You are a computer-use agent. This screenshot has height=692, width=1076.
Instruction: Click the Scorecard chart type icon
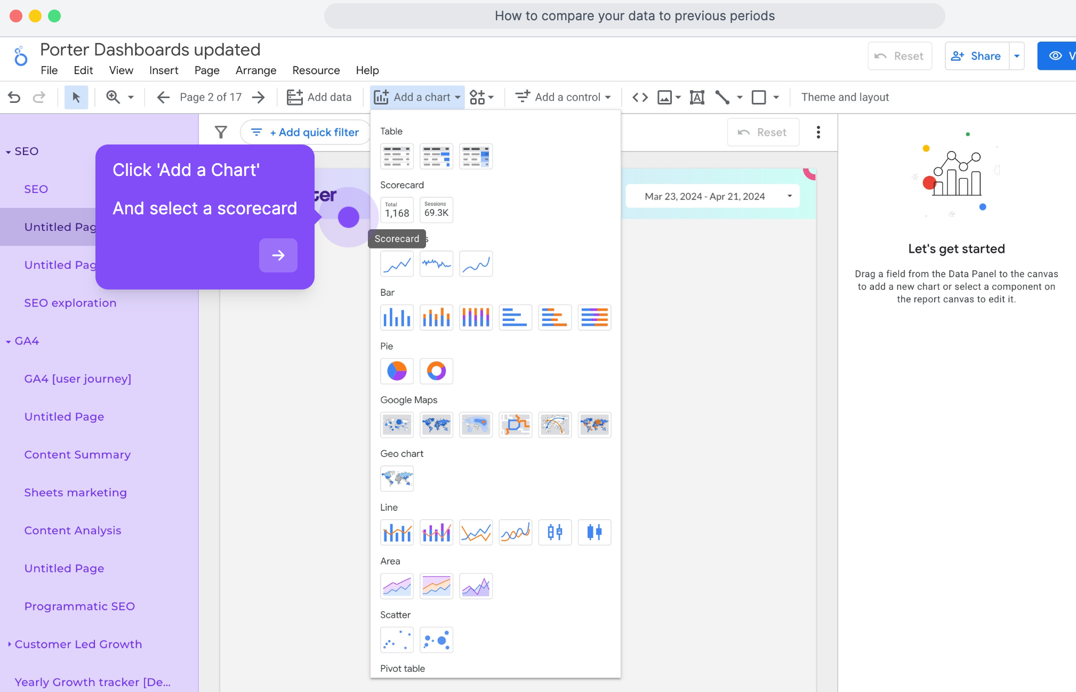[396, 210]
